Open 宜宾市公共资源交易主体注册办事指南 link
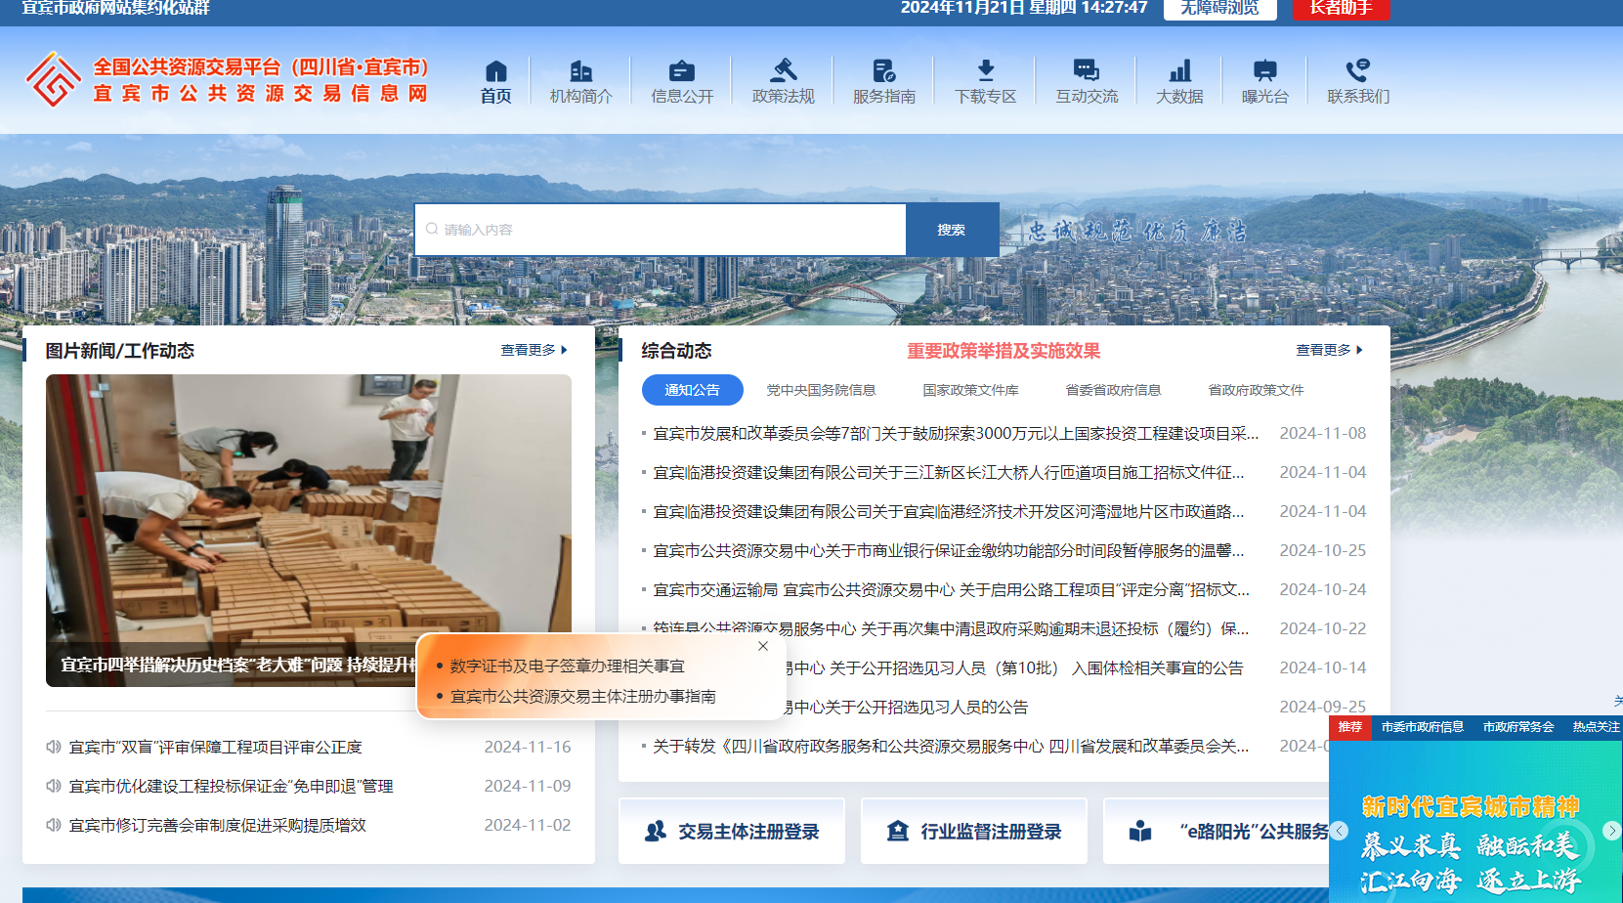 coord(582,696)
